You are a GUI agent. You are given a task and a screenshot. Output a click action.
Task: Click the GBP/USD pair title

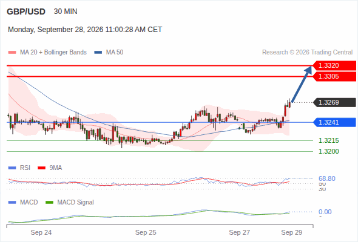(26, 11)
